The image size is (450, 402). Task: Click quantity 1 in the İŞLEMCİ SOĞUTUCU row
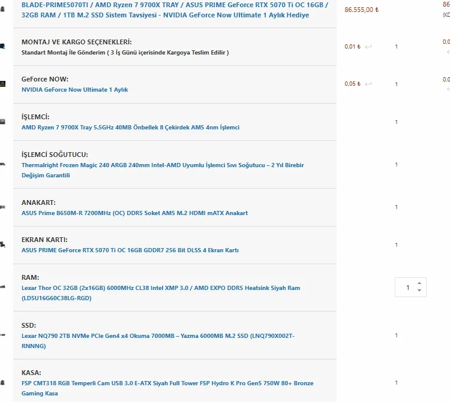(x=397, y=165)
